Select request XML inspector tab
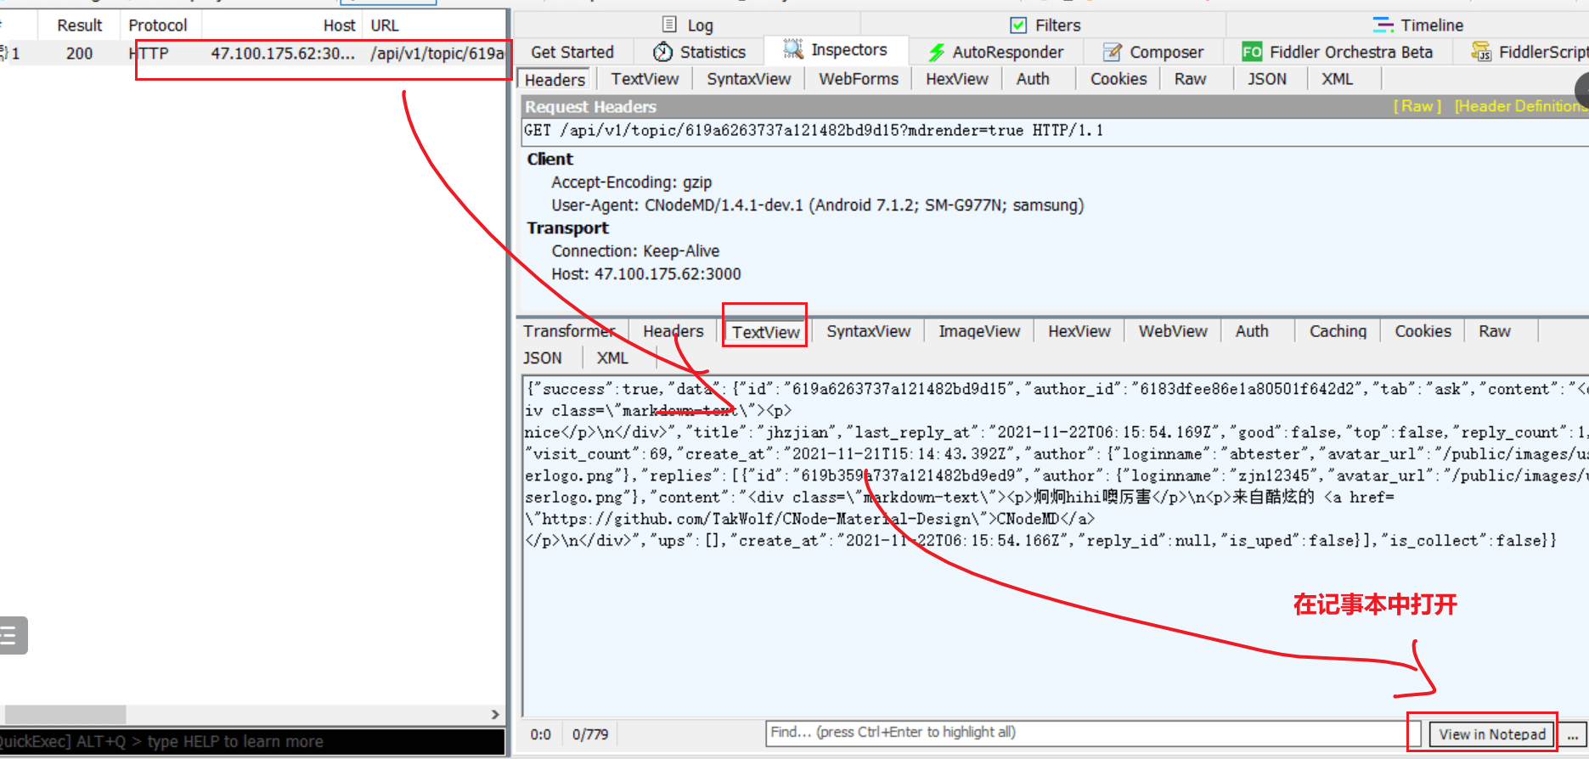1589x759 pixels. [1337, 79]
